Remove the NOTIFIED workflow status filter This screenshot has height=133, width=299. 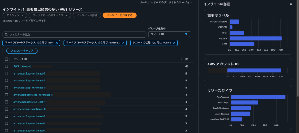124,43
